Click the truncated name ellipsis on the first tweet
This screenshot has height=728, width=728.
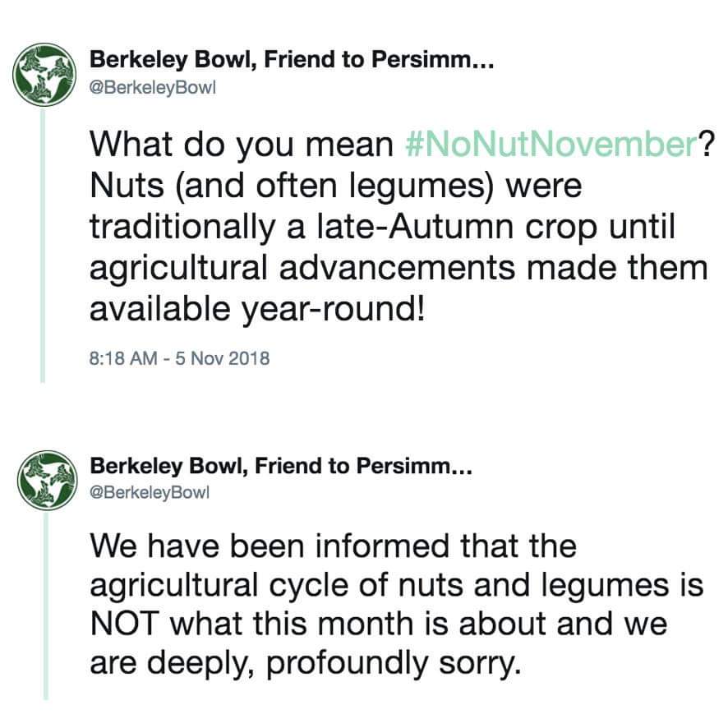(x=483, y=65)
